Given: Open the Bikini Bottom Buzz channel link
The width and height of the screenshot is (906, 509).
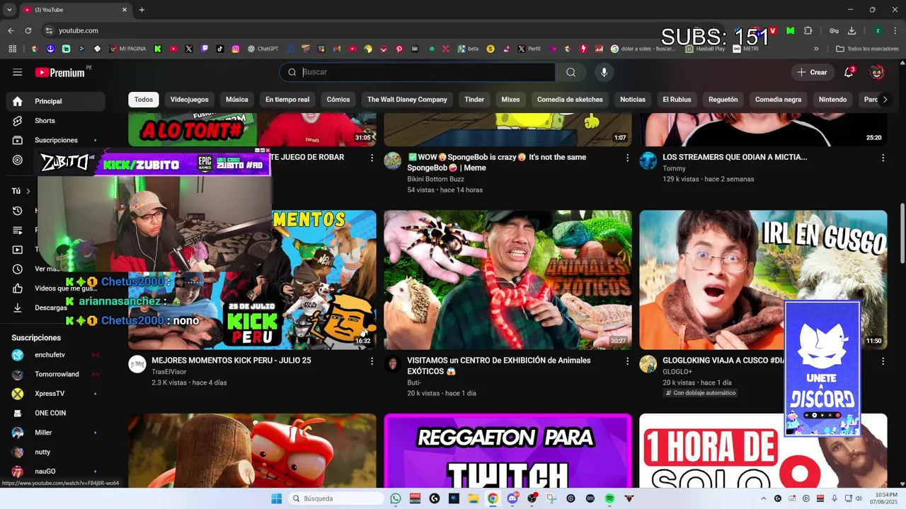Looking at the screenshot, I should 435,180.
